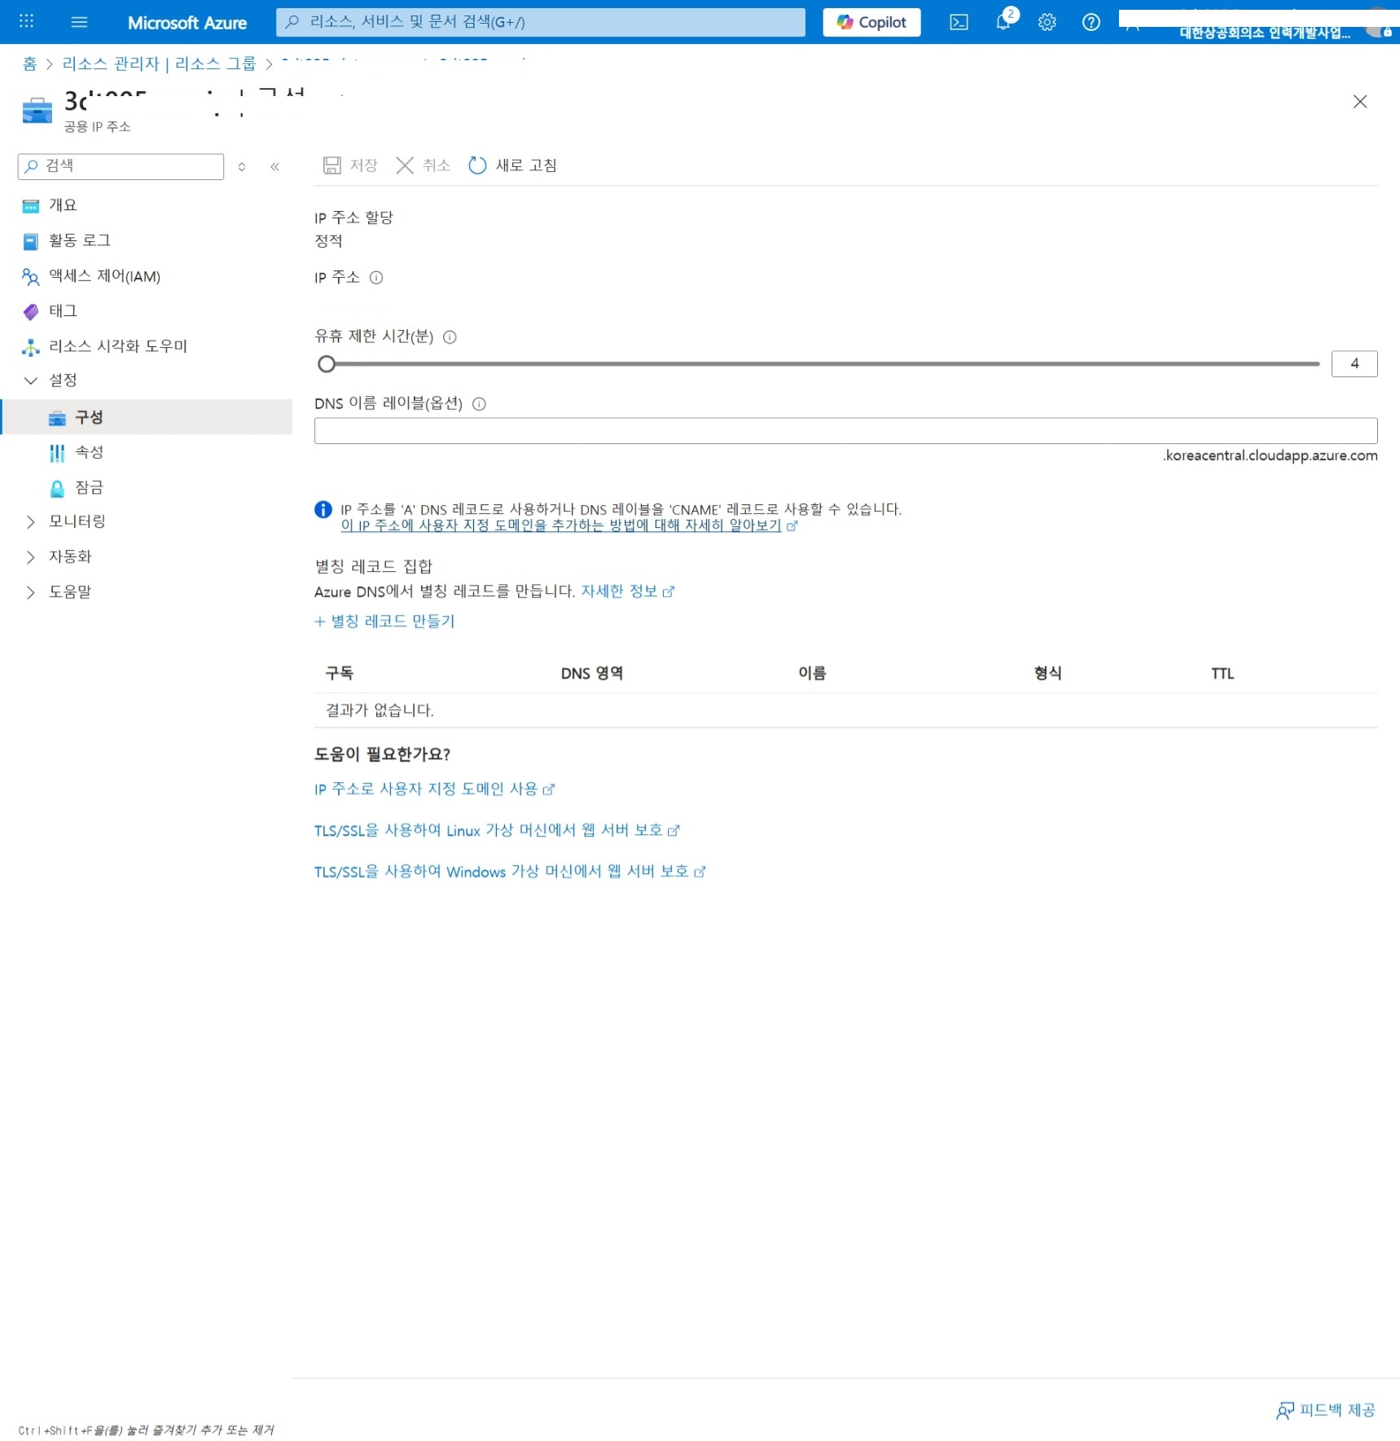
Task: Click info icon next to DNS 이름 레이블
Action: [x=479, y=404]
